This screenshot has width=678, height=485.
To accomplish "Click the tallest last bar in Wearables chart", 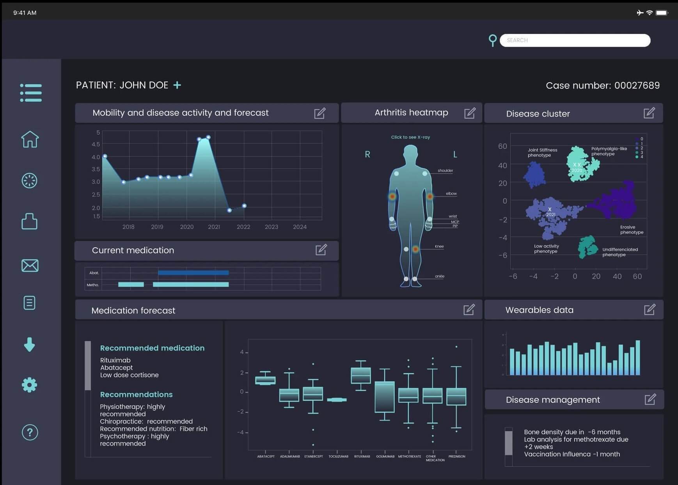I will coord(638,358).
